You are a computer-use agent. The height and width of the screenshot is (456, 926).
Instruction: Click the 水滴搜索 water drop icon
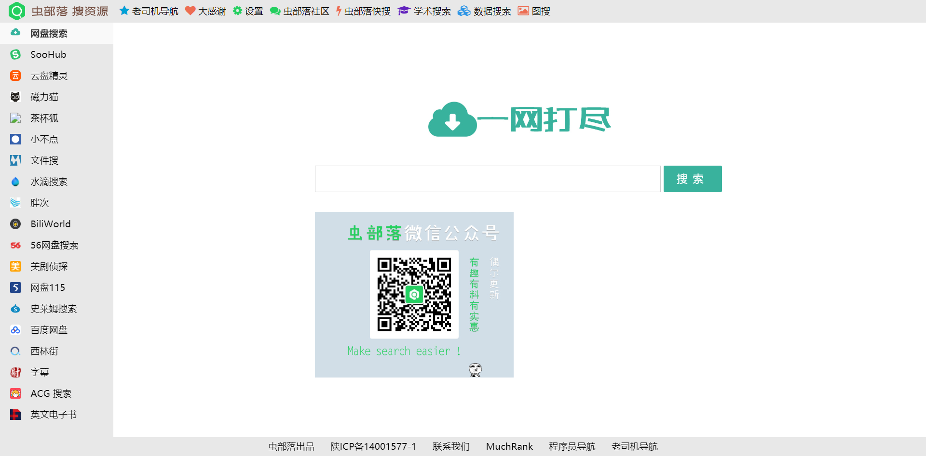click(15, 182)
